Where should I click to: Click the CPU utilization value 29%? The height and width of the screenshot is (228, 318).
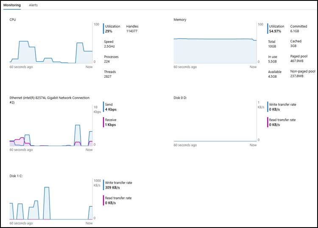[x=109, y=31]
